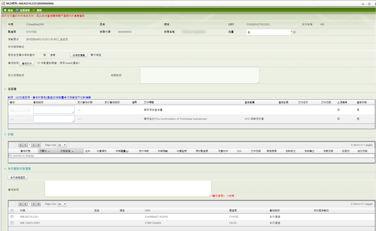The height and width of the screenshot is (231, 376).
Task: Click the 報表 report icon in green toolbar
Action: (x=5, y=10)
